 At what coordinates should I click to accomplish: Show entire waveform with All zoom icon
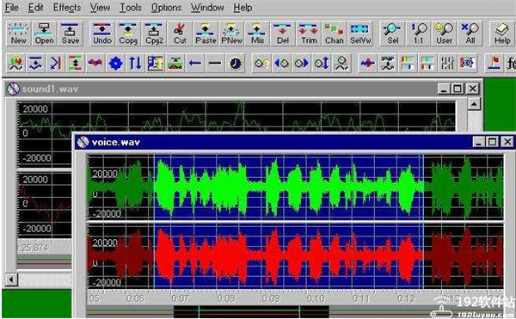point(470,34)
